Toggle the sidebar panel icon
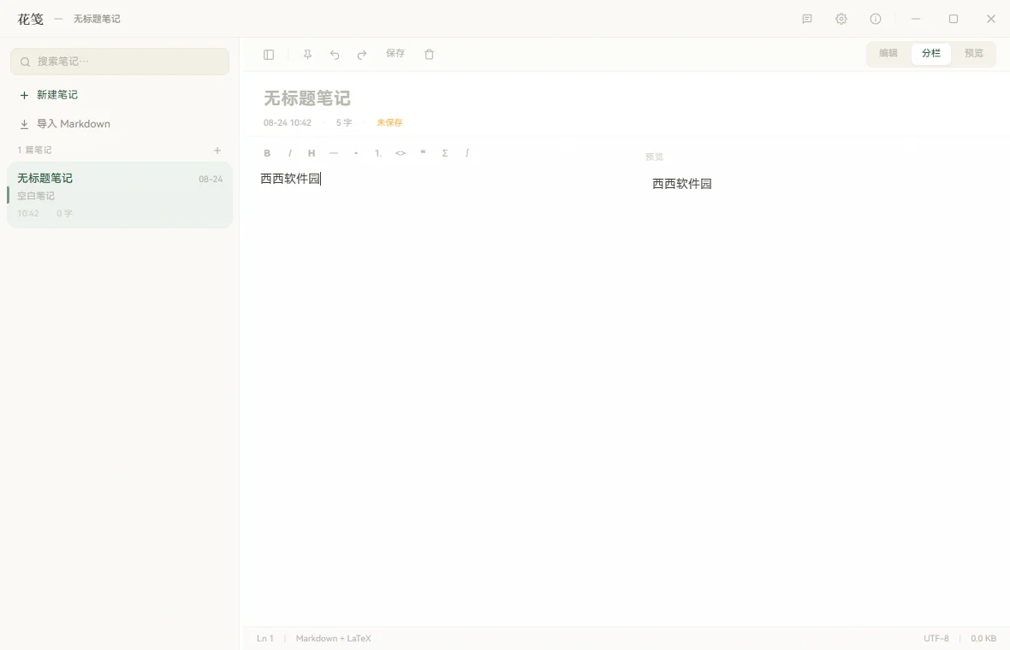The height and width of the screenshot is (650, 1010). pyautogui.click(x=269, y=55)
